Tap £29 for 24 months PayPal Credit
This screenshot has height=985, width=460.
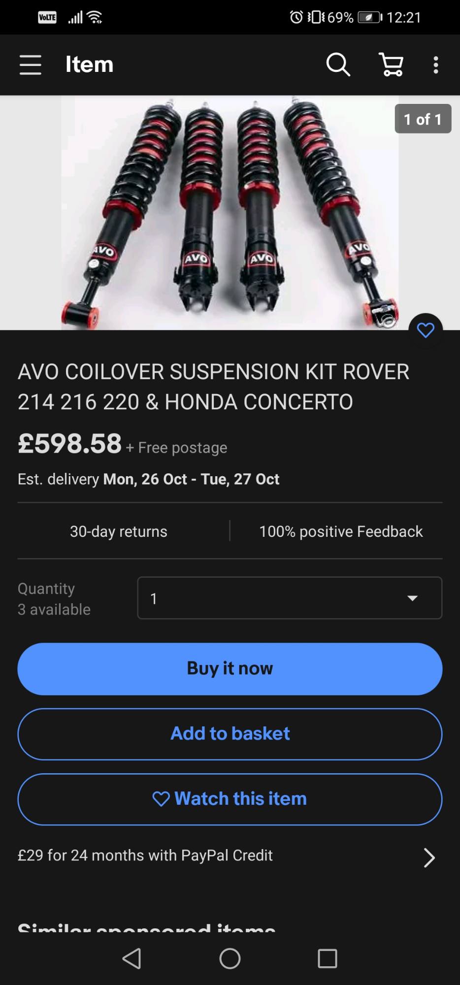pyautogui.click(x=145, y=855)
